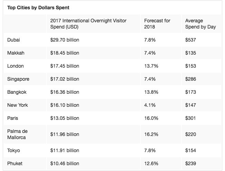Image resolution: width=225 pixels, height=171 pixels.
Task: Click the $29.70 billion spend value
Action: pos(65,40)
